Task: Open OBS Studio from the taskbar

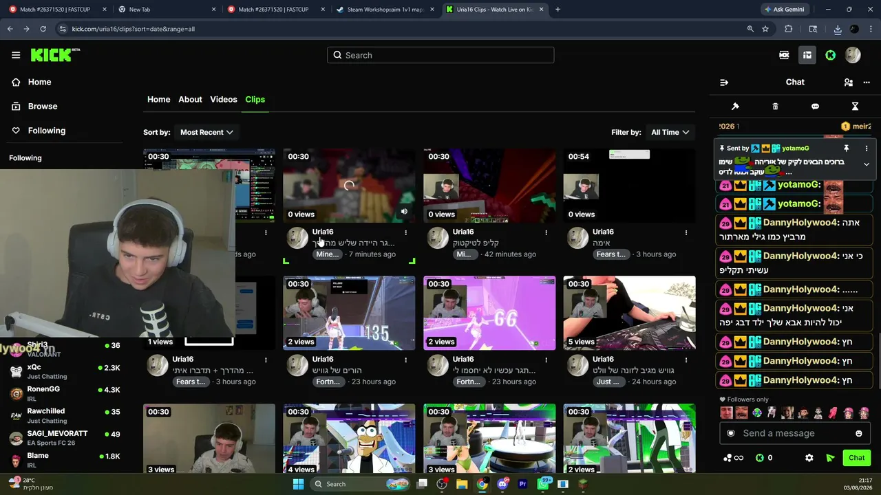Action: click(x=442, y=484)
